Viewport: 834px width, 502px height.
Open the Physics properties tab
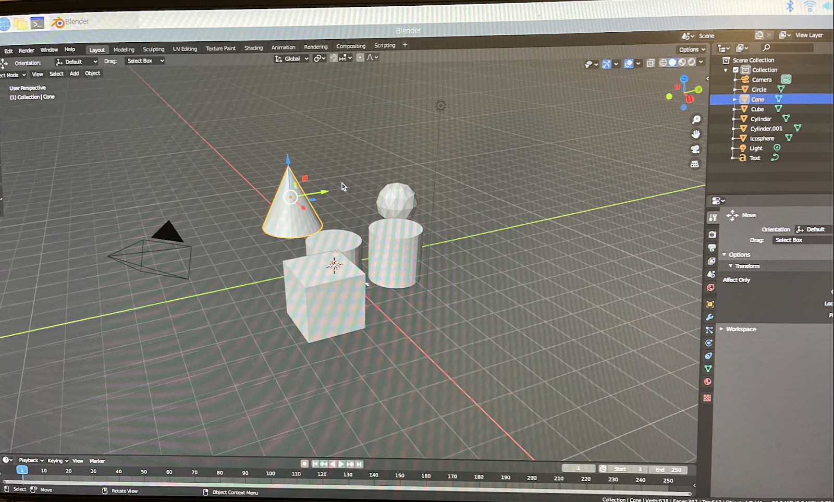708,343
